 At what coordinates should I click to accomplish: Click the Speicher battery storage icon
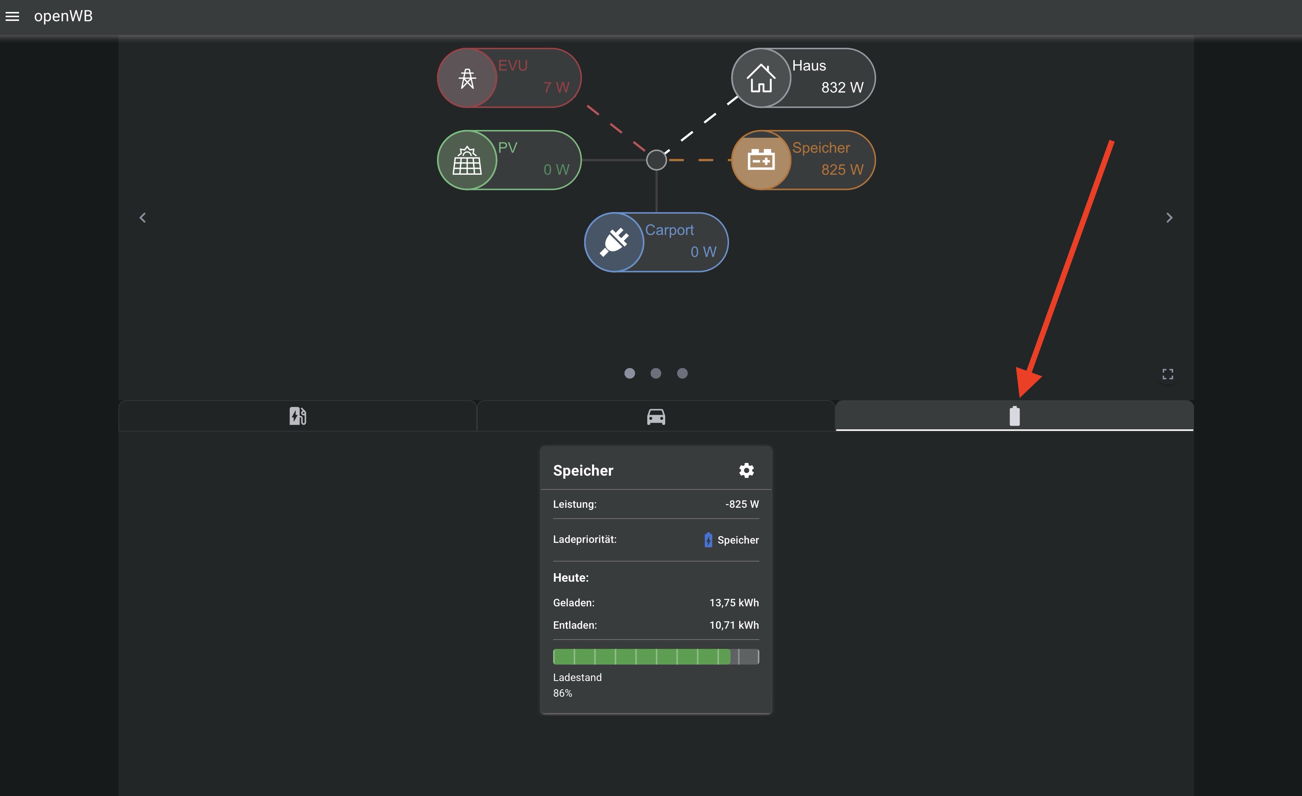coord(761,160)
